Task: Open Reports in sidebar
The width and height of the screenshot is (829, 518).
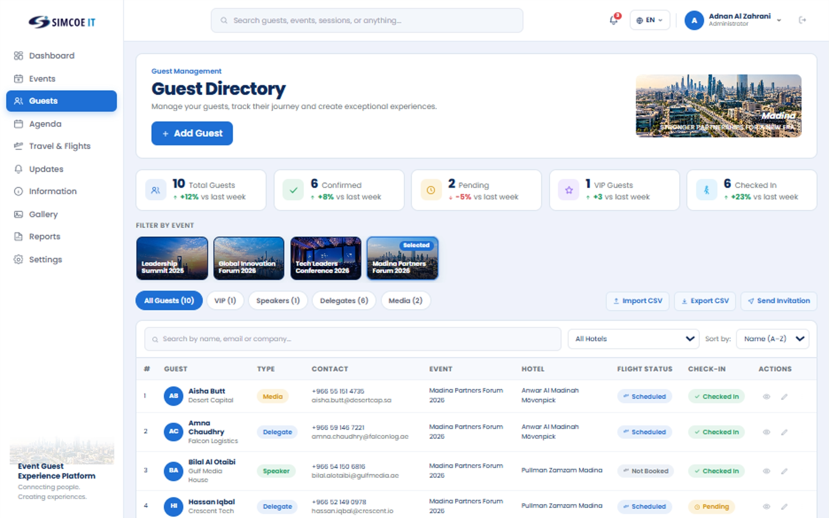Action: click(x=62, y=237)
